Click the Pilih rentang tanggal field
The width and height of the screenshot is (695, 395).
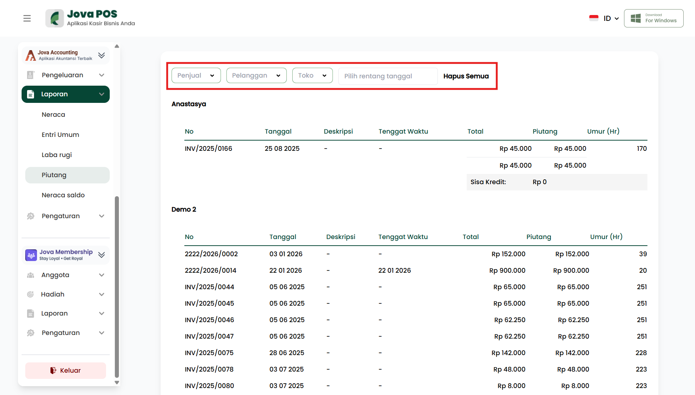click(x=388, y=76)
